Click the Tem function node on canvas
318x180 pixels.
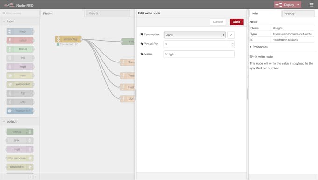tap(127, 62)
